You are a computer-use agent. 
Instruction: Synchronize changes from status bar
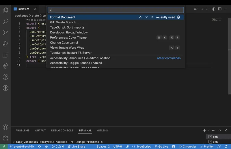[39, 146]
